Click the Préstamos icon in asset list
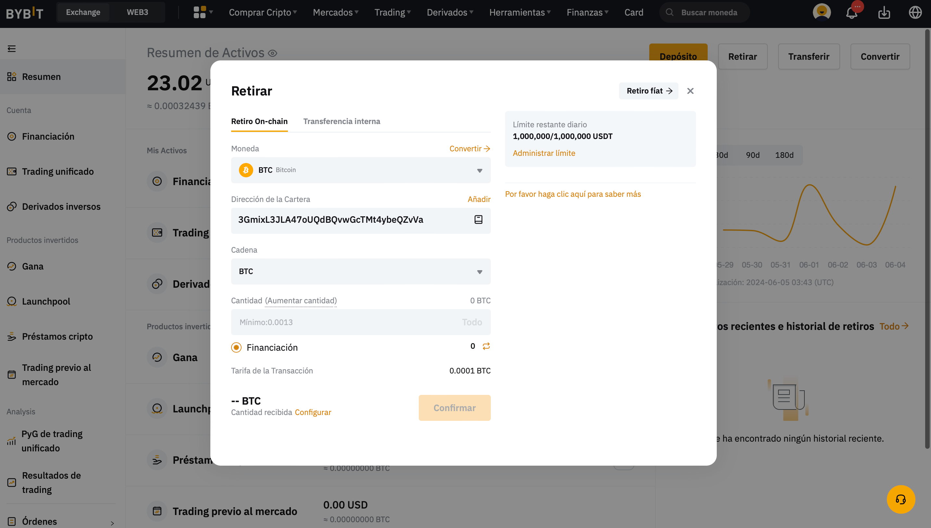 pos(157,460)
